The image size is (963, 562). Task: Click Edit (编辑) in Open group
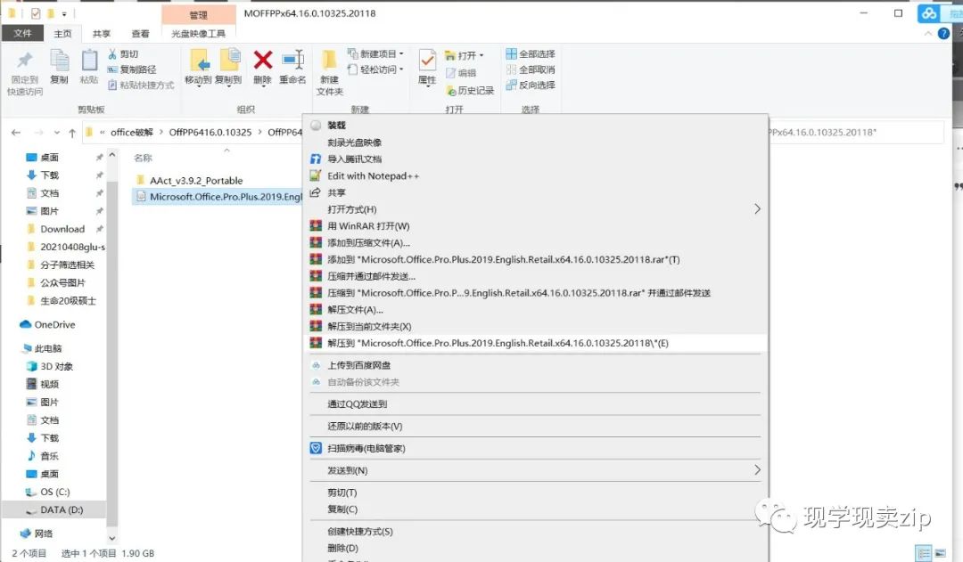461,73
